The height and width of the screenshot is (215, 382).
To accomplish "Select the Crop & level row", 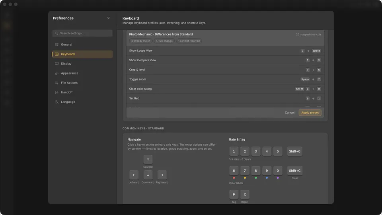I will 225,70.
